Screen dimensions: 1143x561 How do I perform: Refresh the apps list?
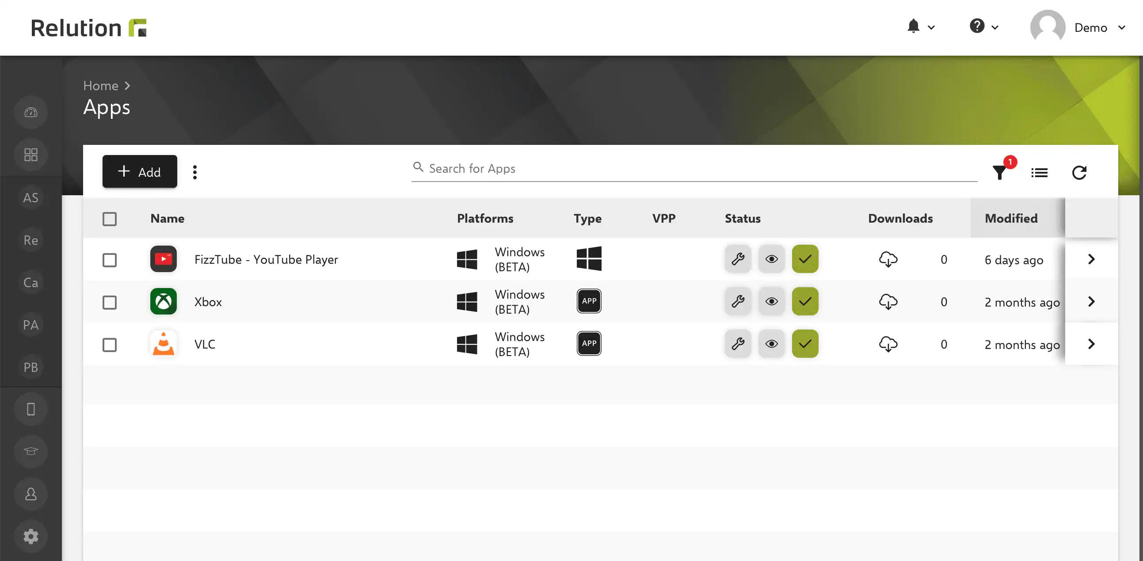[x=1079, y=173]
